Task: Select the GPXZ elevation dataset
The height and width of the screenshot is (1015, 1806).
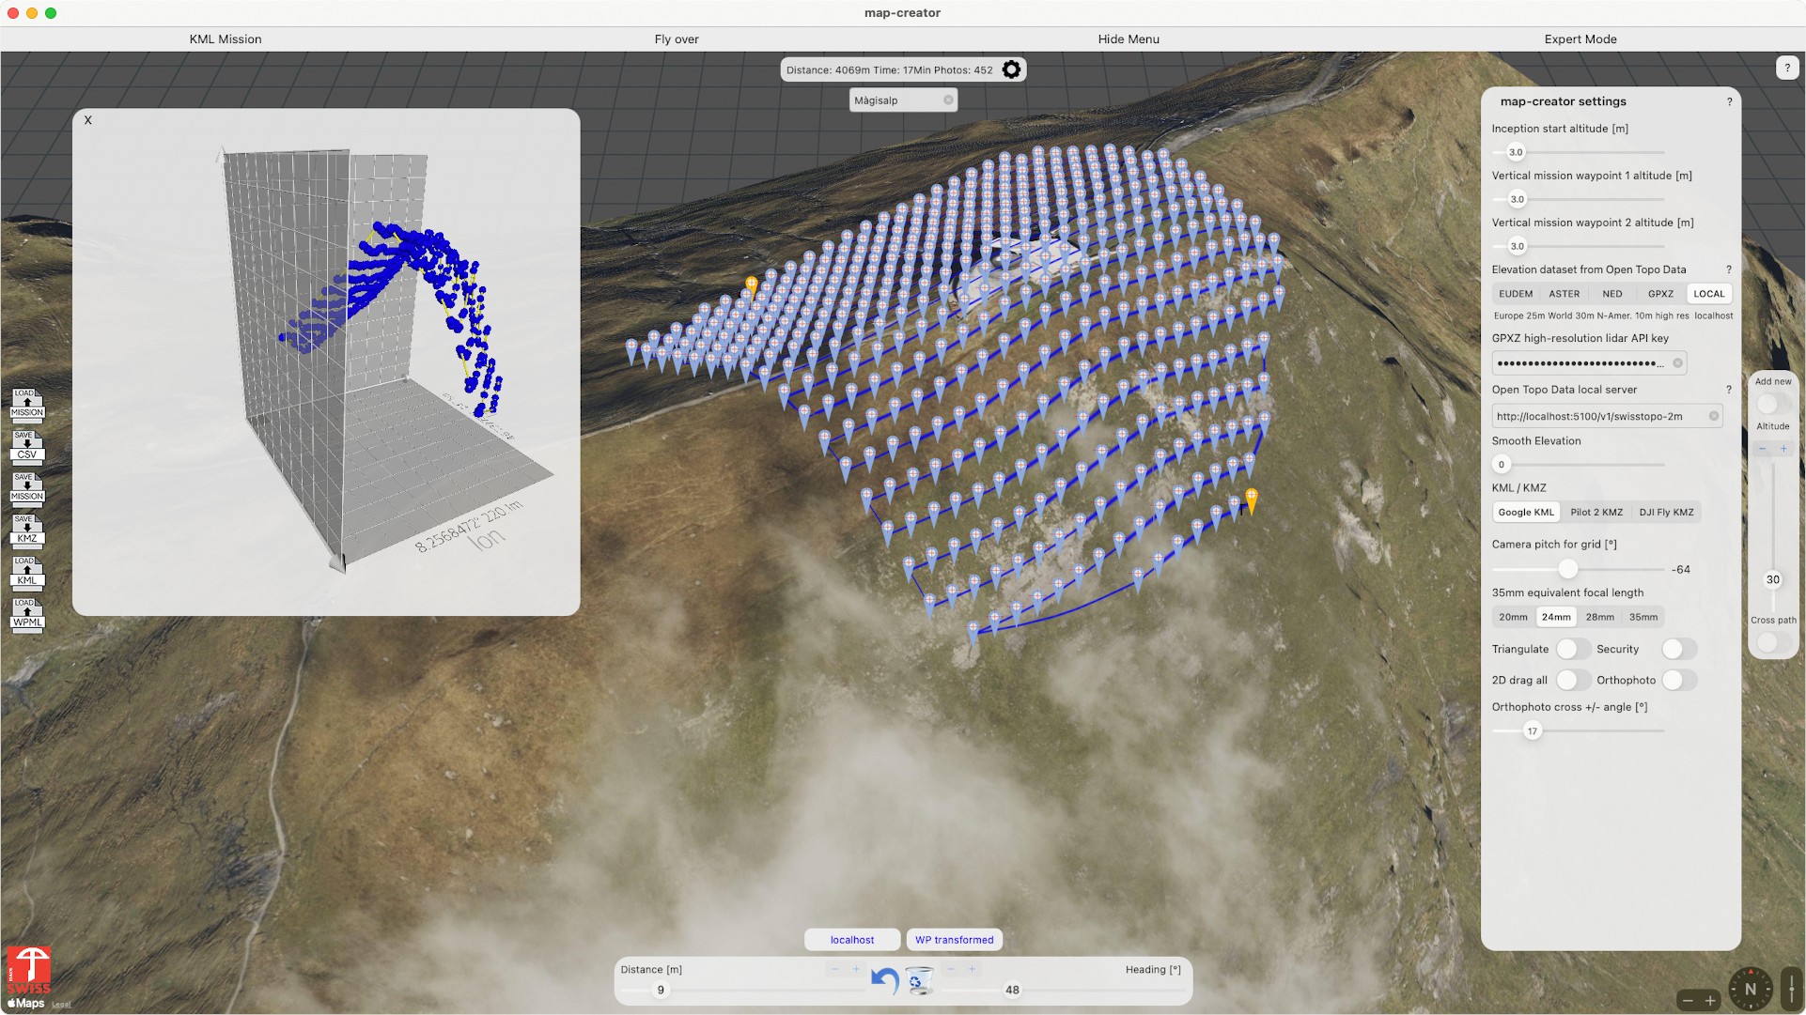Action: [x=1660, y=294]
